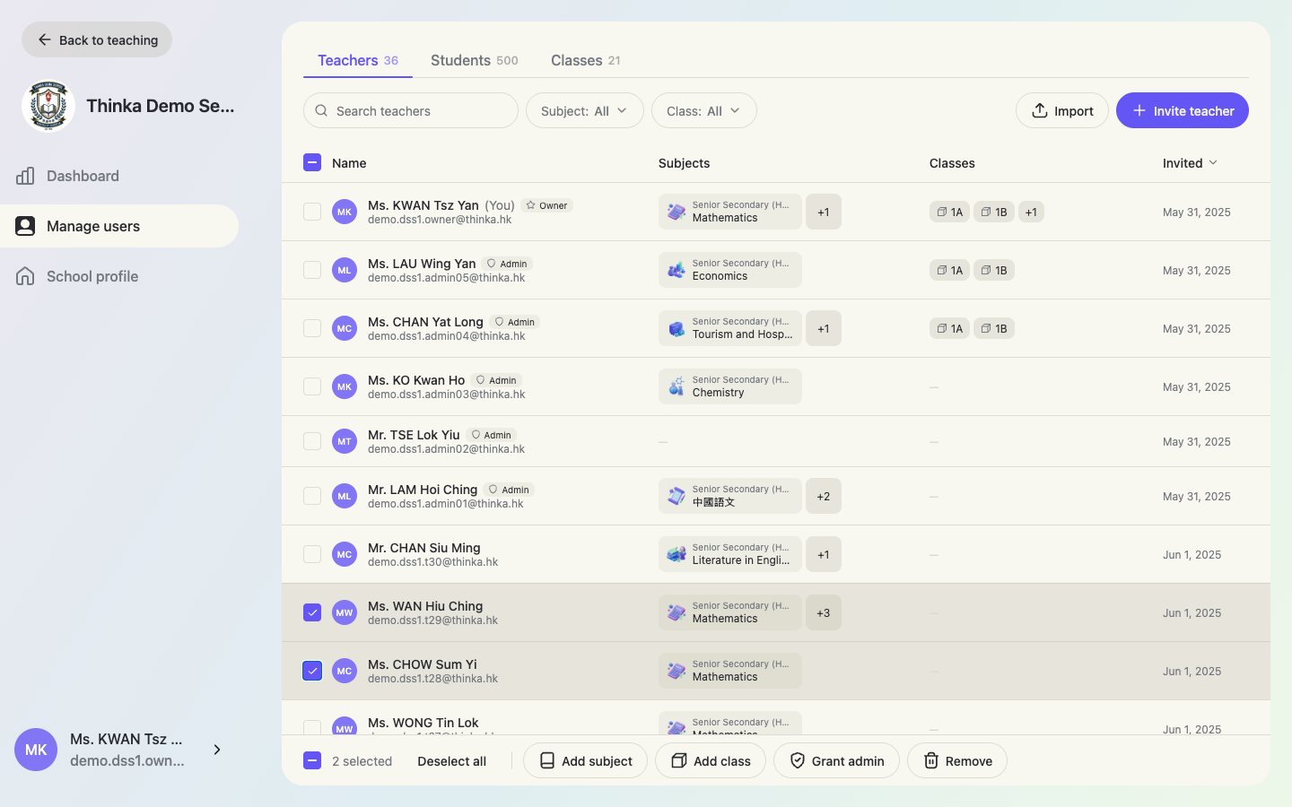Click the MW avatar for Ms. WAN Hiu Ching
Image resolution: width=1292 pixels, height=807 pixels.
click(345, 612)
